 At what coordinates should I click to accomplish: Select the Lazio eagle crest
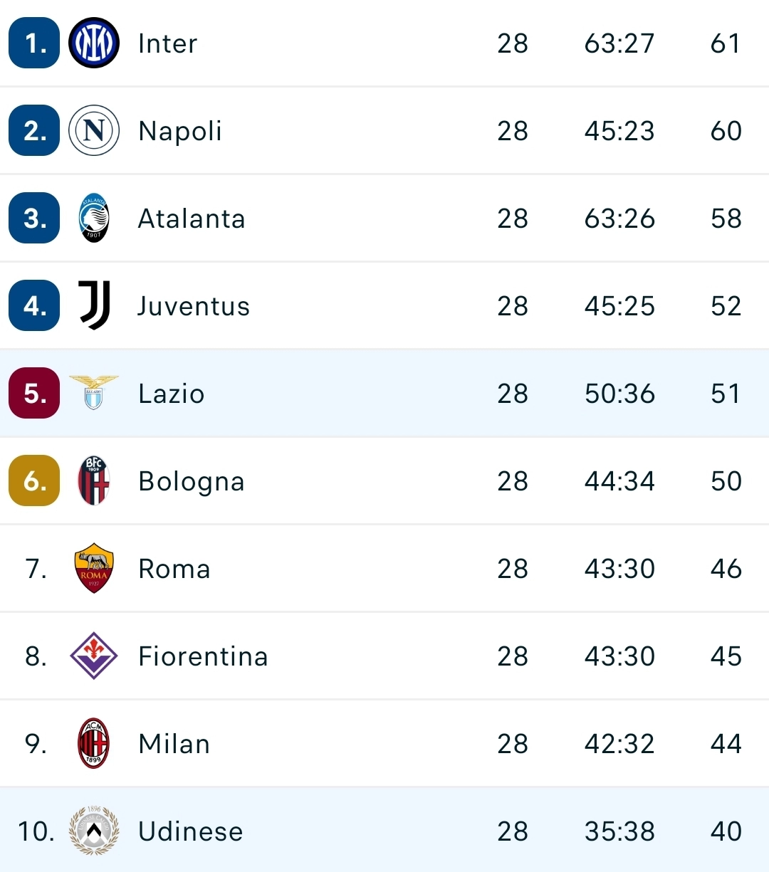pos(94,393)
